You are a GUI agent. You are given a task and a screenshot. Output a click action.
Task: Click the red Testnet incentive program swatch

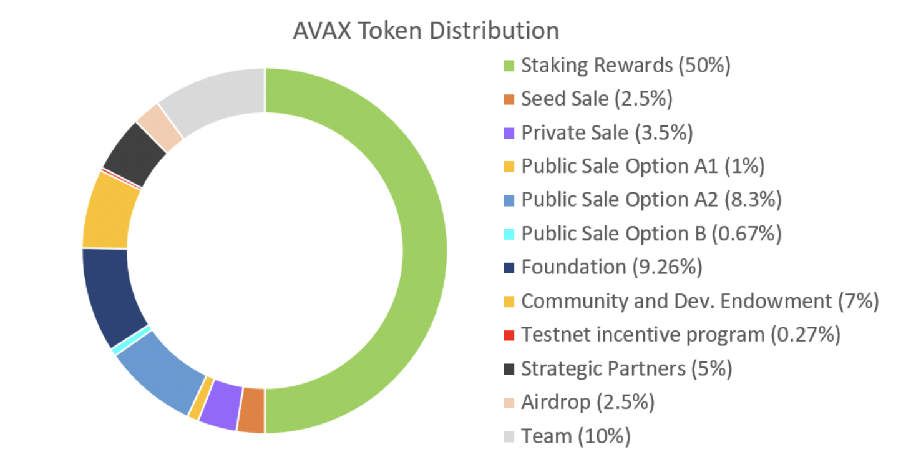click(x=509, y=335)
